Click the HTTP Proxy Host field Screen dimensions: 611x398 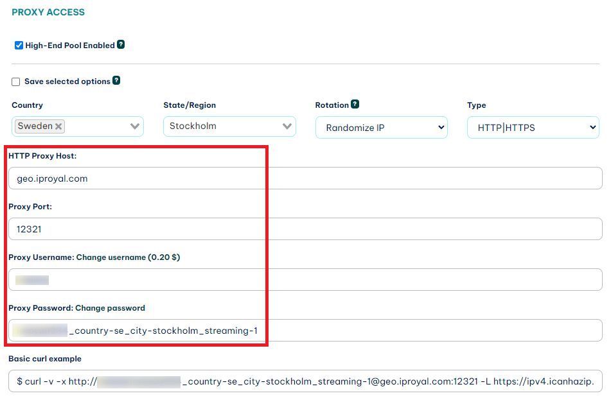pos(306,178)
